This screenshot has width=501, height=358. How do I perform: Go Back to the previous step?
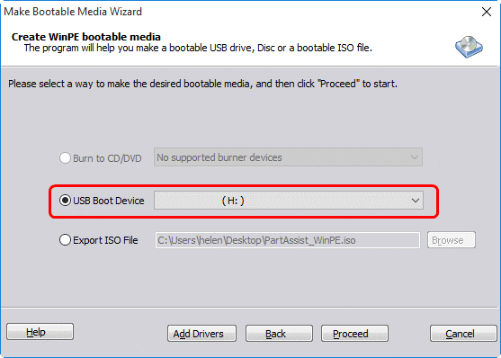(279, 334)
